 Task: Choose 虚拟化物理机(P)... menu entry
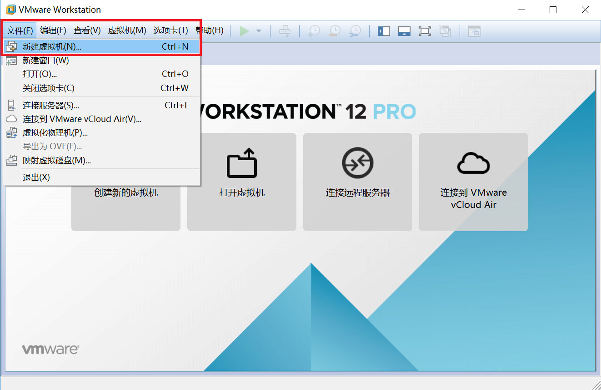coord(101,133)
